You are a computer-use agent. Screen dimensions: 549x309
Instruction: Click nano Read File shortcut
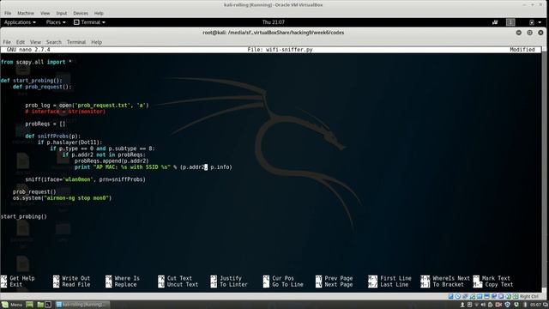pos(72,284)
